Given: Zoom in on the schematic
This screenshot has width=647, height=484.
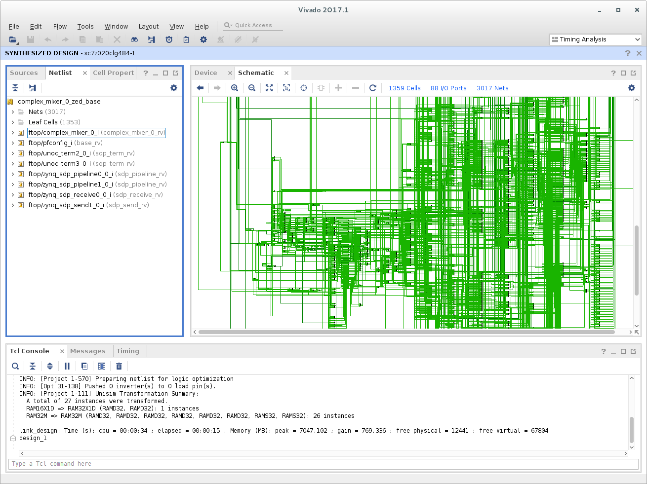Looking at the screenshot, I should click(235, 88).
